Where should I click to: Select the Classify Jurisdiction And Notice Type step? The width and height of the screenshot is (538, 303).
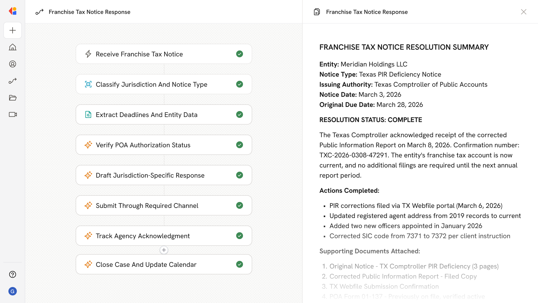click(x=151, y=84)
